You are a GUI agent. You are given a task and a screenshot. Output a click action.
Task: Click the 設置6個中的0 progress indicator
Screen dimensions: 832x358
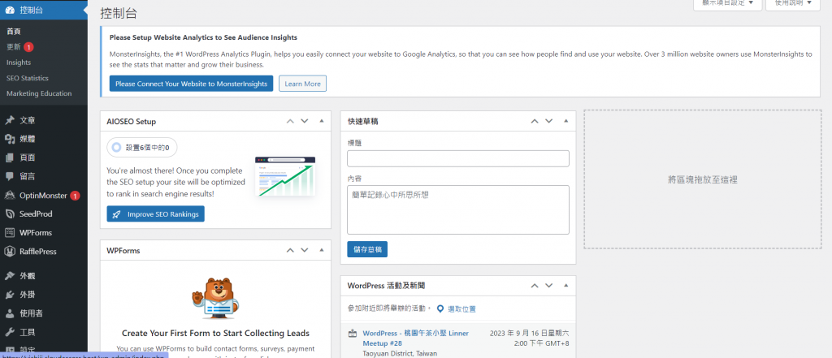pyautogui.click(x=141, y=148)
